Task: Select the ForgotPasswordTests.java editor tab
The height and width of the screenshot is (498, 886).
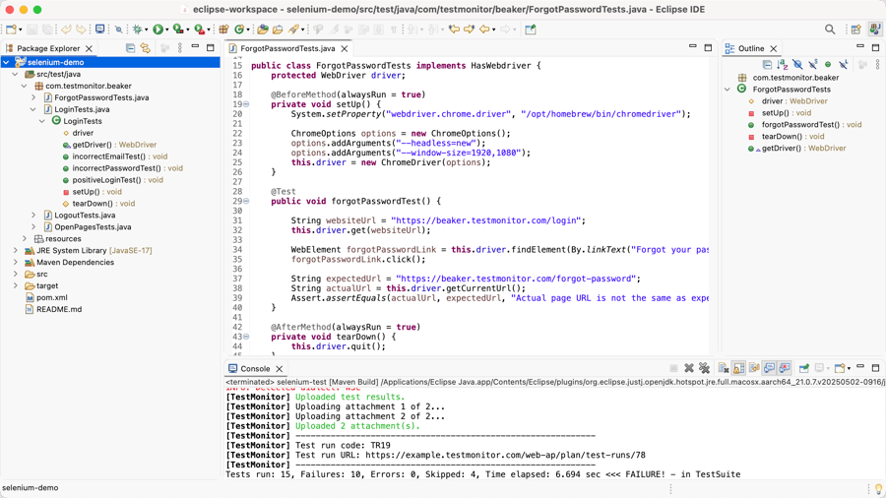Action: [x=286, y=48]
